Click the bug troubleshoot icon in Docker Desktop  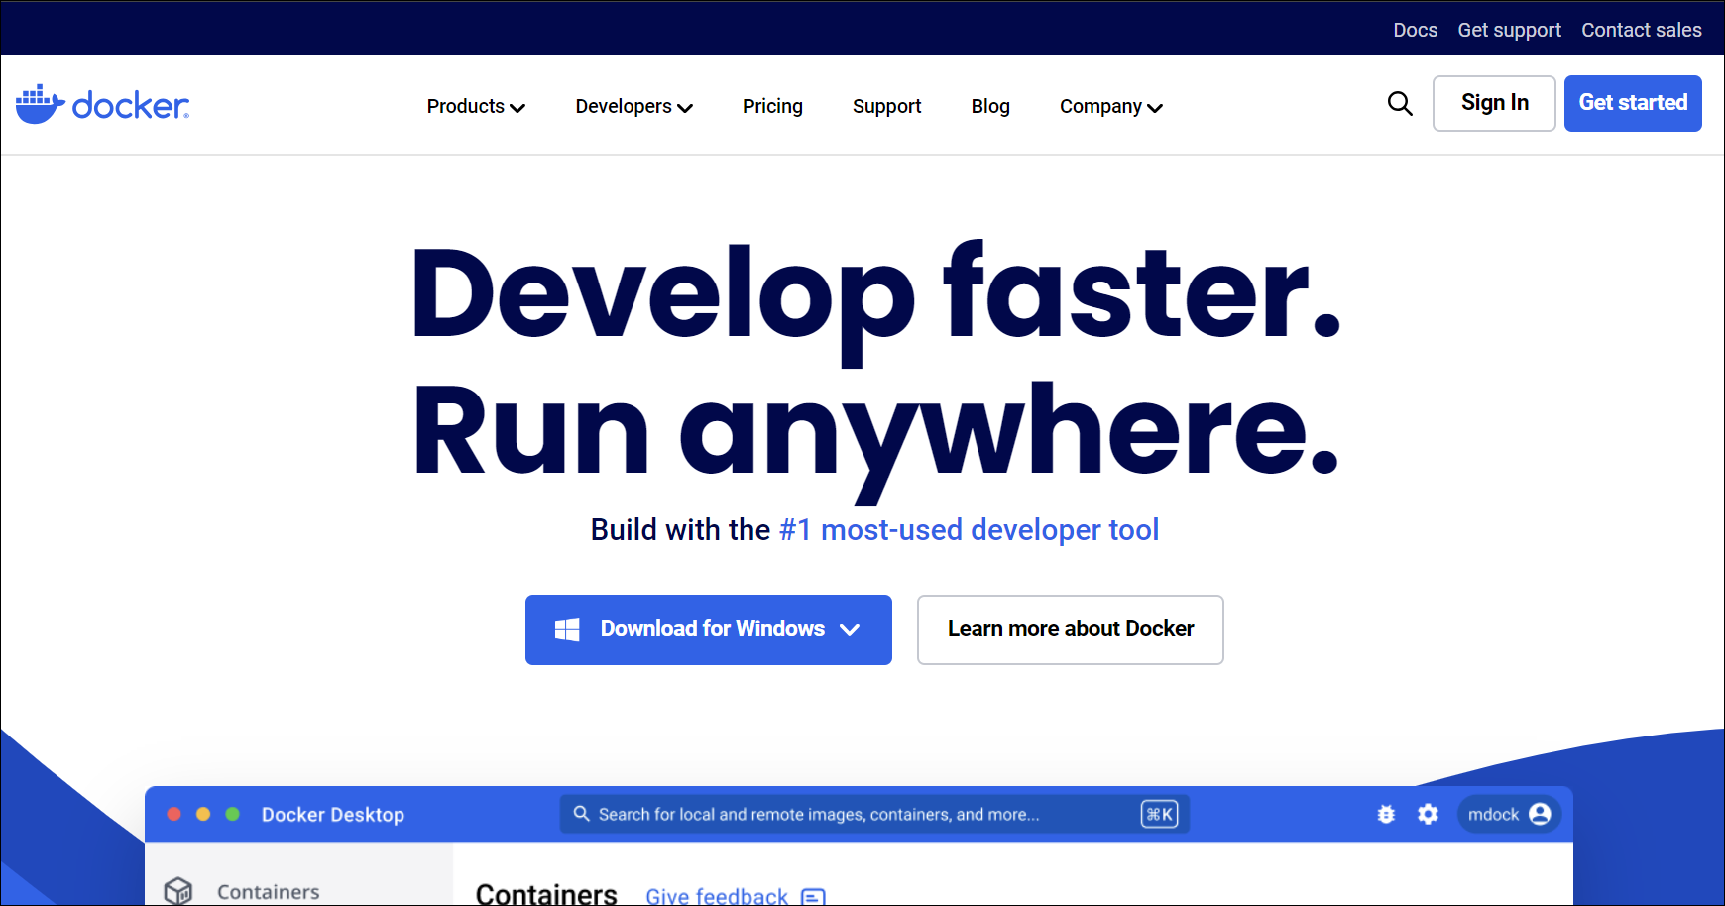(1386, 814)
